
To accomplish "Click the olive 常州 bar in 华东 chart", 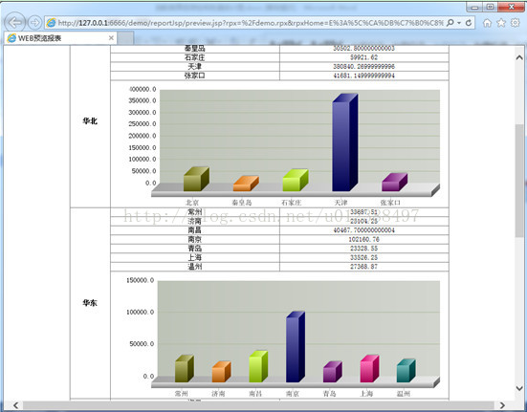I will pos(185,369).
